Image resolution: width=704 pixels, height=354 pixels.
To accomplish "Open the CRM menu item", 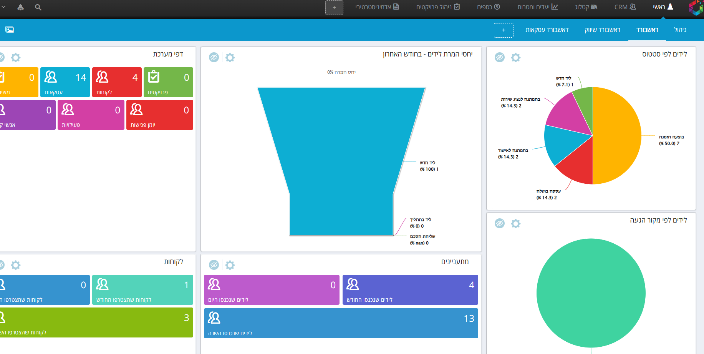I will pyautogui.click(x=625, y=7).
